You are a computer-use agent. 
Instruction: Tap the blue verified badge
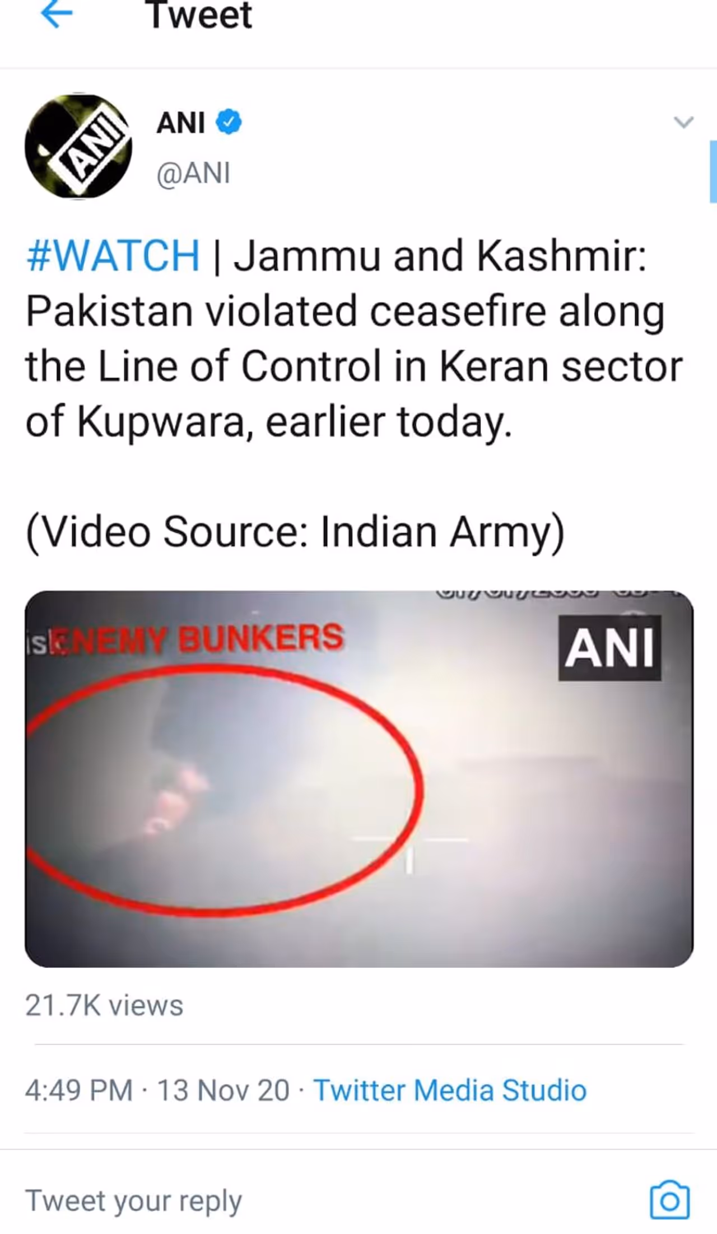coord(229,122)
